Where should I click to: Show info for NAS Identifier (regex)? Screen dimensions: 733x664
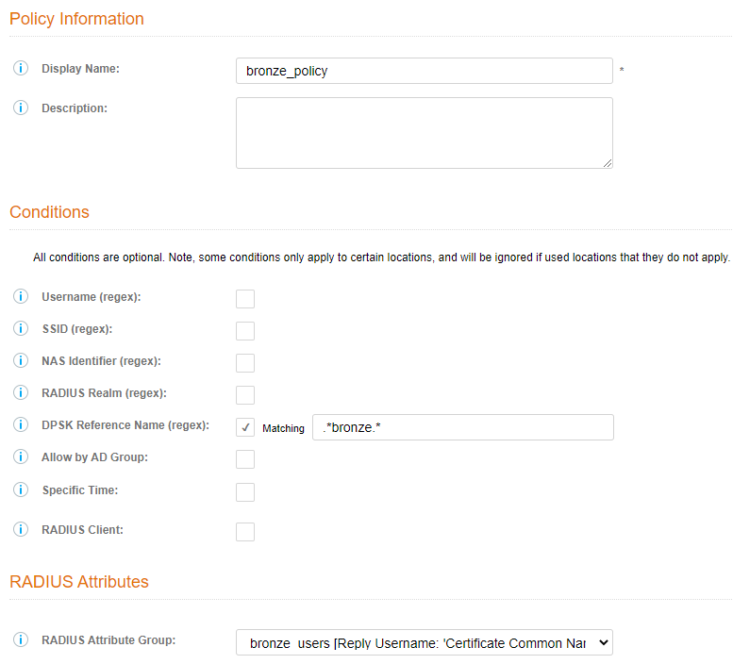click(21, 361)
